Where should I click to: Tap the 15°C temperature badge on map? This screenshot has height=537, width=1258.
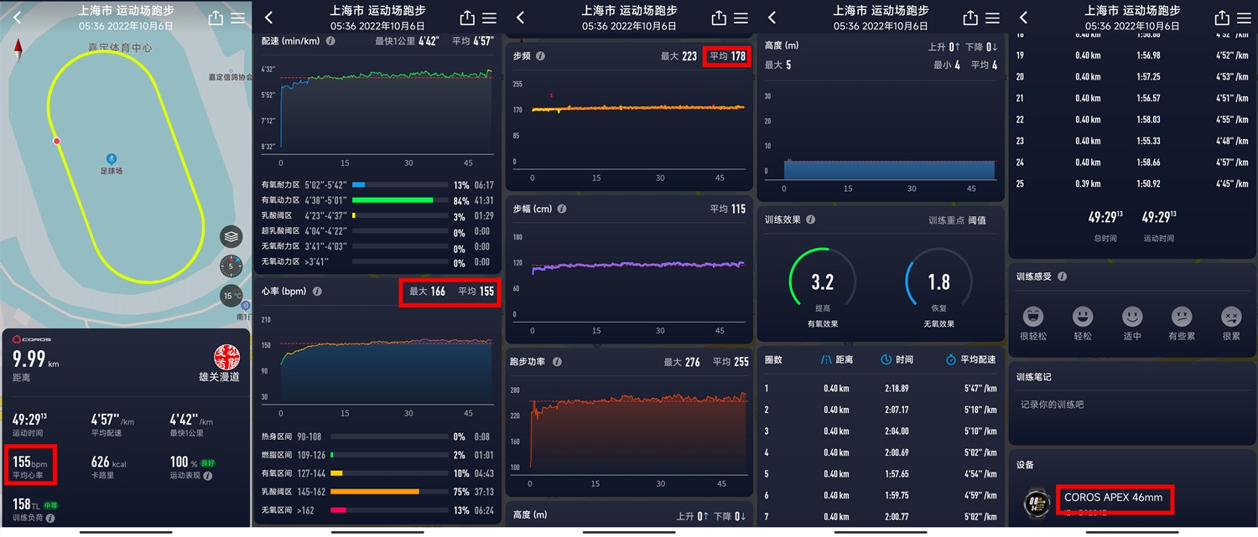(x=231, y=295)
